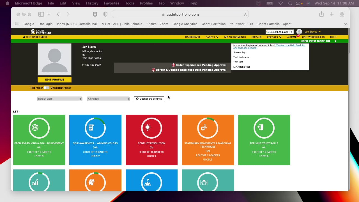Open the Apple menu
Screen dimensions: 359x202
pyautogui.click(x=7, y=3)
